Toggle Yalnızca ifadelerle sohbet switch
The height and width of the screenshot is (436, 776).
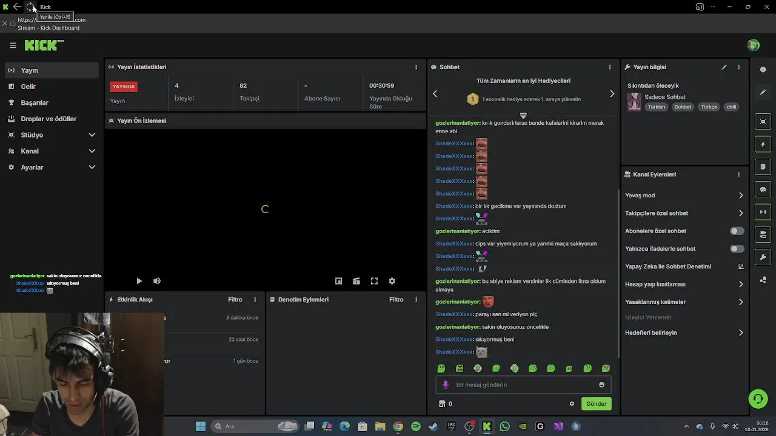click(737, 249)
